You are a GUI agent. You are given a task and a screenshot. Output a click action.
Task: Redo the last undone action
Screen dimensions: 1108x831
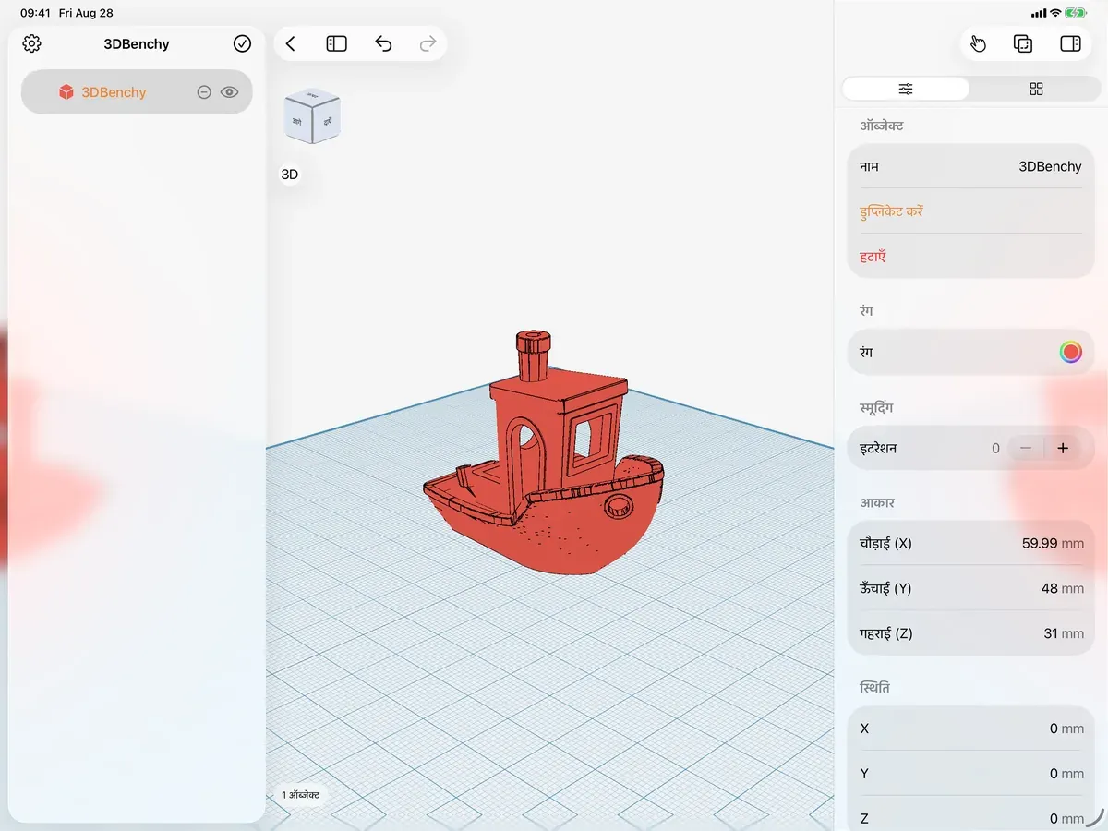428,43
